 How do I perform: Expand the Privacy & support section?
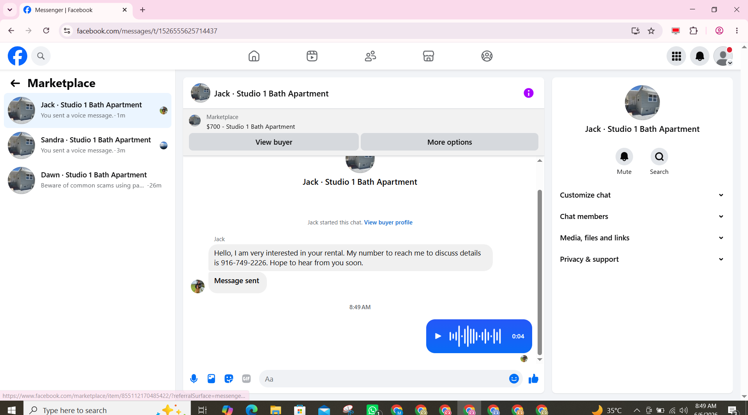(642, 259)
